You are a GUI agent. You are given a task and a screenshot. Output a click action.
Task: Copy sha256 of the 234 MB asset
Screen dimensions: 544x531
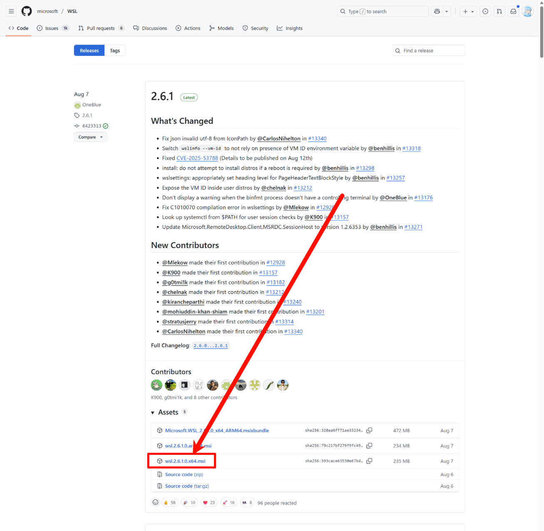click(x=369, y=446)
